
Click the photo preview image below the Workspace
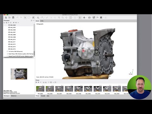tap(19, 74)
